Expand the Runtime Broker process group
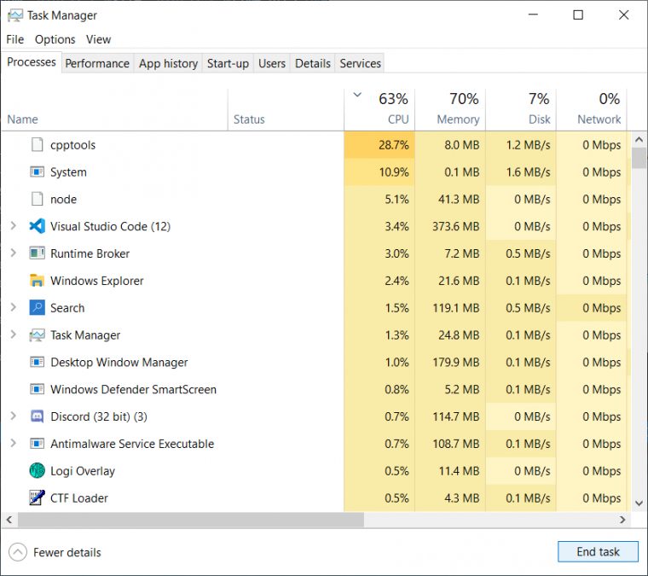 [14, 253]
